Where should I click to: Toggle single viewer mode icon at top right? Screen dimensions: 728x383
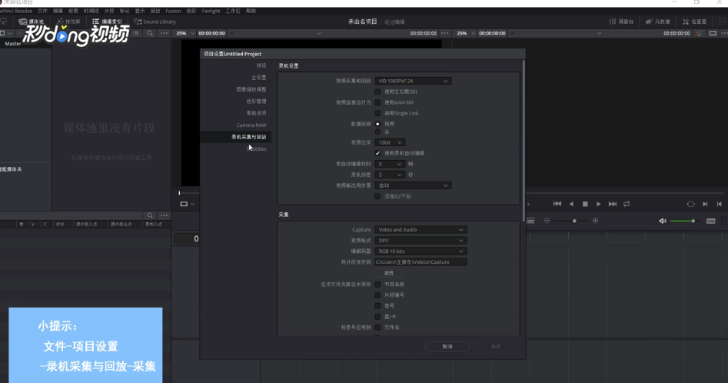click(713, 33)
